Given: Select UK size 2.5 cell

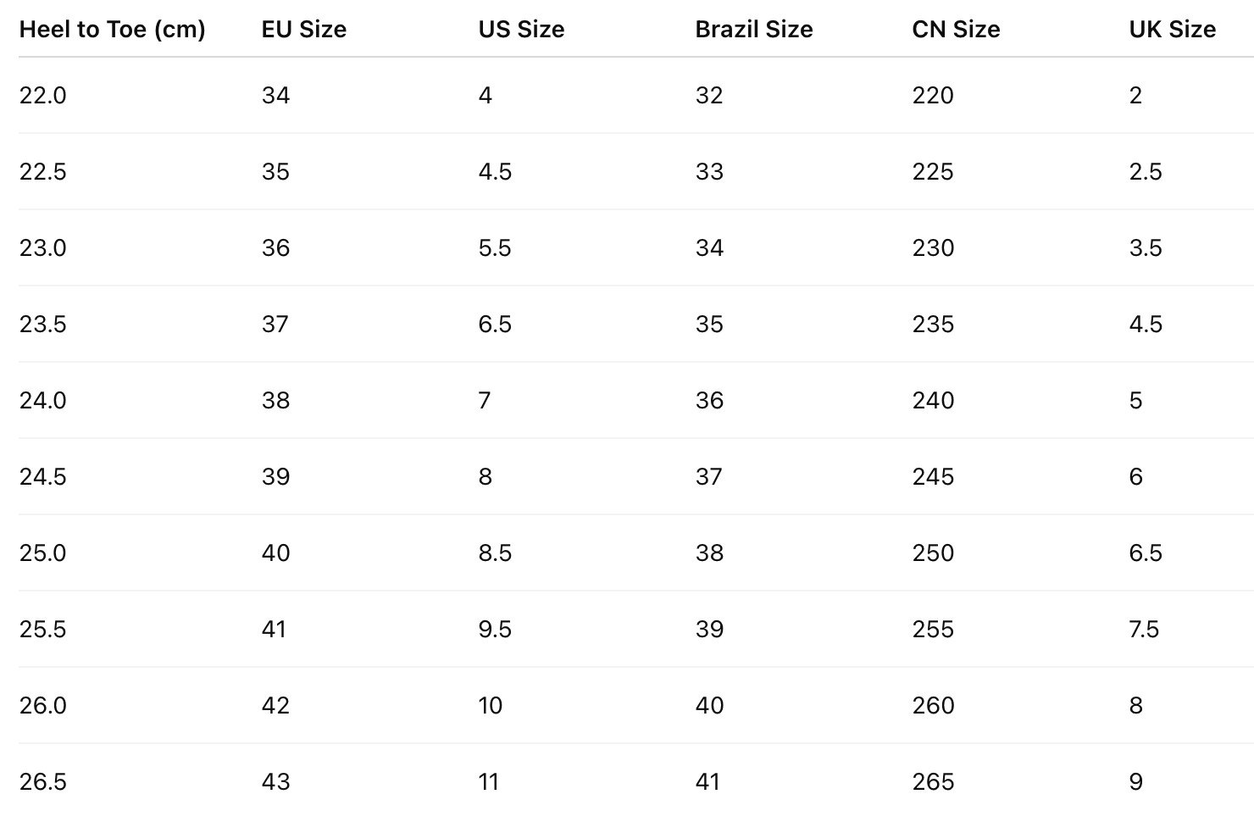Looking at the screenshot, I should tap(1146, 172).
